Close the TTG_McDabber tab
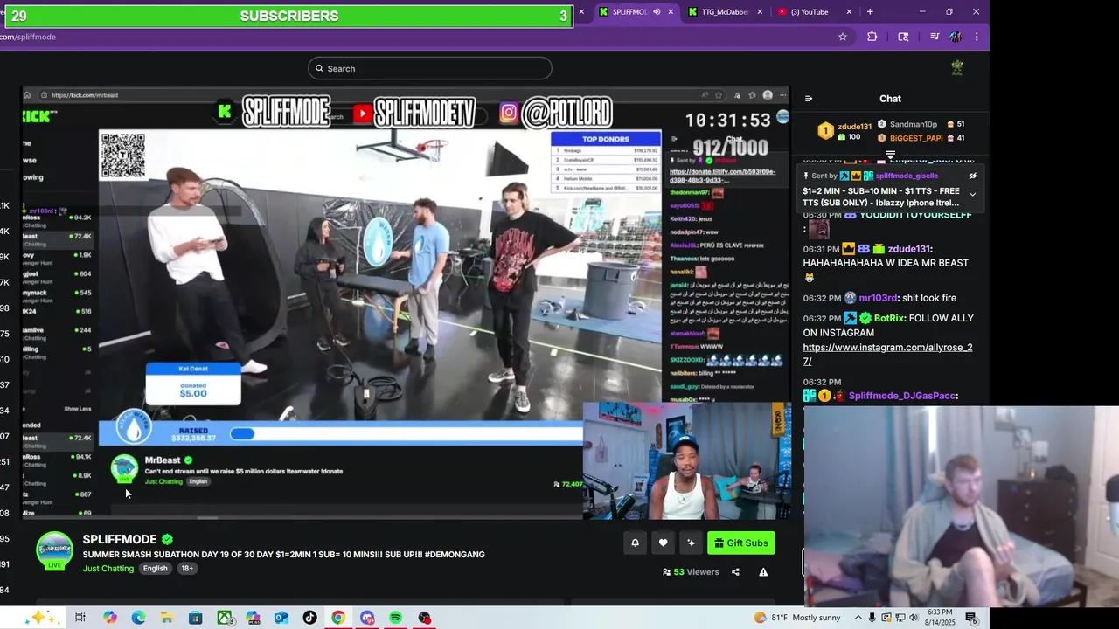 (x=760, y=12)
